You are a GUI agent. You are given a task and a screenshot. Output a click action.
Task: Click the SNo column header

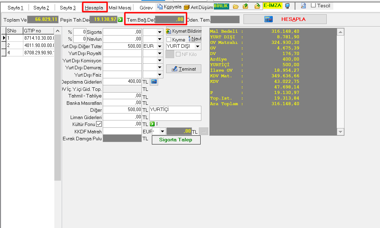pos(15,31)
